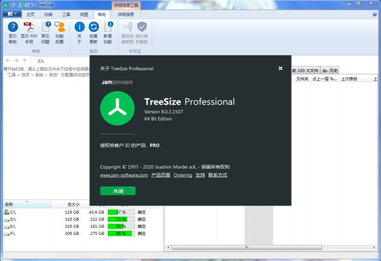Switch to the 工具 ribbon tab
The height and width of the screenshot is (261, 381).
point(66,14)
